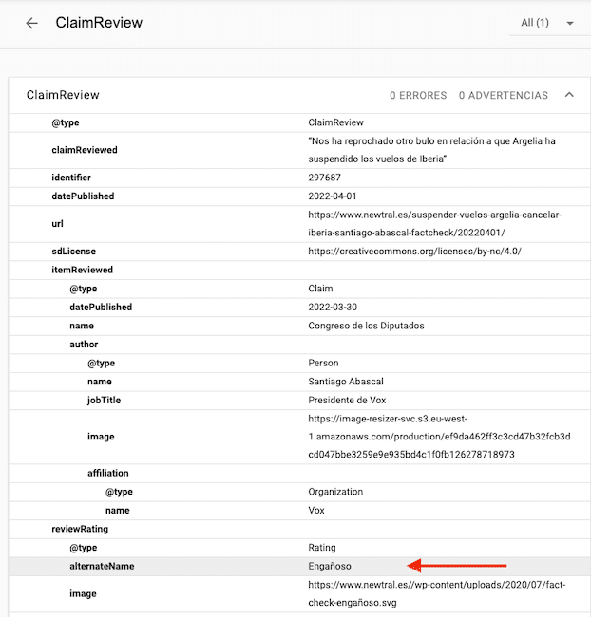
Task: Select the Organization type value
Action: point(335,492)
